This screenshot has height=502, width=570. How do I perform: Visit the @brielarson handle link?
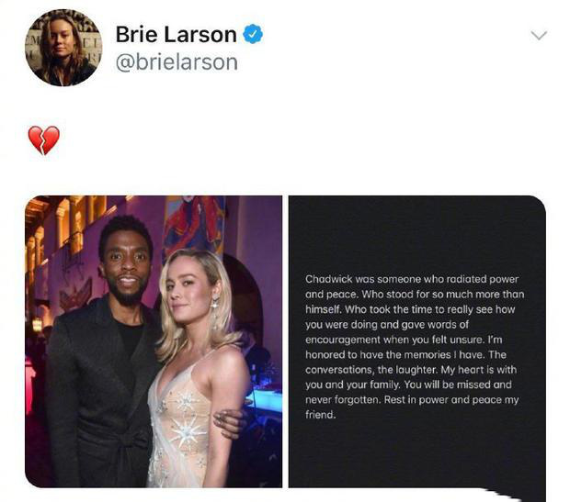point(177,62)
